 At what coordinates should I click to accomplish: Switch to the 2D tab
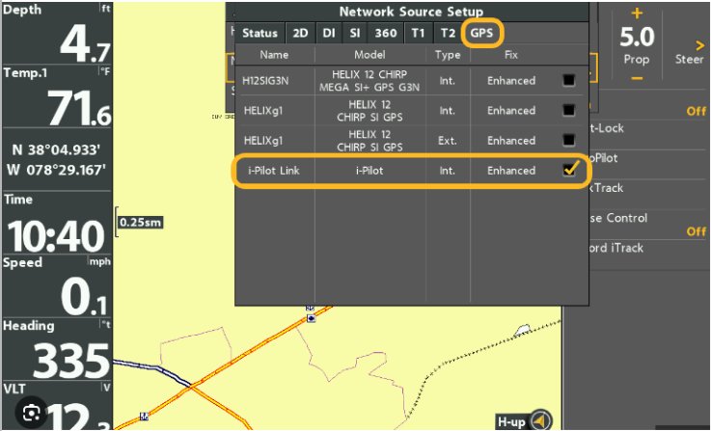pos(300,33)
